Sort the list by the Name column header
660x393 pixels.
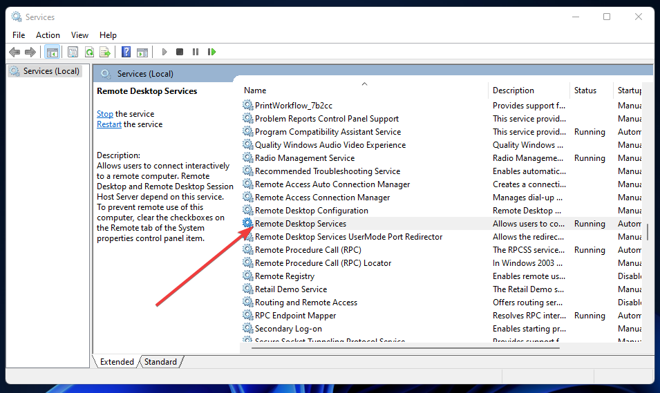point(255,90)
